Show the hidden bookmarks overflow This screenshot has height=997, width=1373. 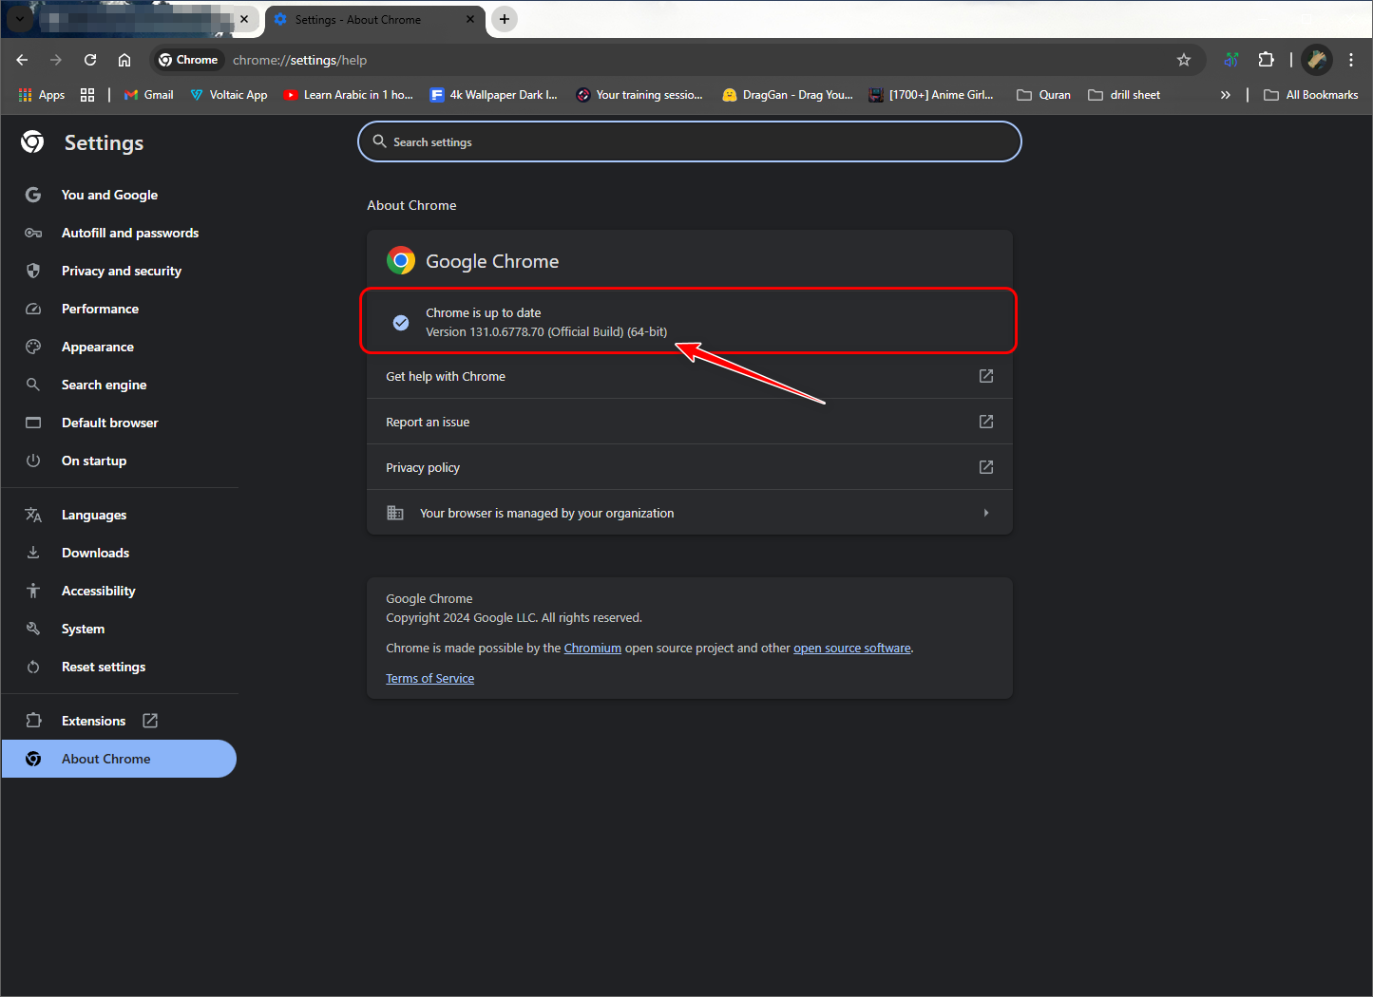(1226, 95)
